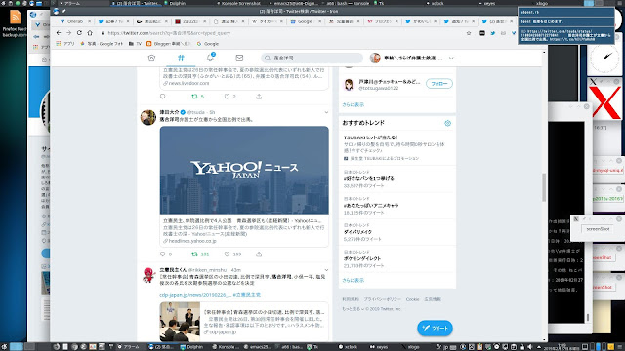This screenshot has width=625, height=351.
Task: Click the screenShot button in small window
Action: [x=598, y=229]
